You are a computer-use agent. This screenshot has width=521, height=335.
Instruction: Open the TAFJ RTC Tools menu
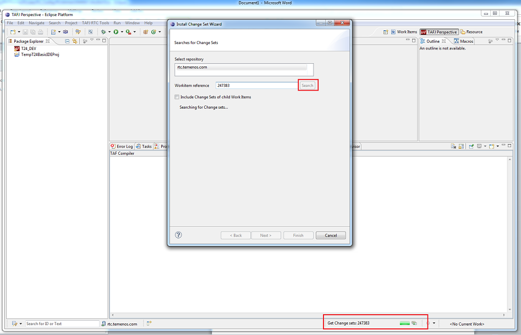(95, 23)
